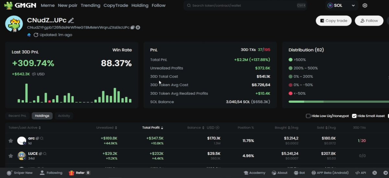
Task: Toggle USD swap icon in Balance header
Action: click(x=218, y=128)
